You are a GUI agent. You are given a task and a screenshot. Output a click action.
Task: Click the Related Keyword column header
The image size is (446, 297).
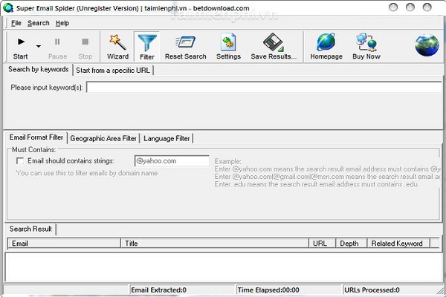tap(398, 244)
